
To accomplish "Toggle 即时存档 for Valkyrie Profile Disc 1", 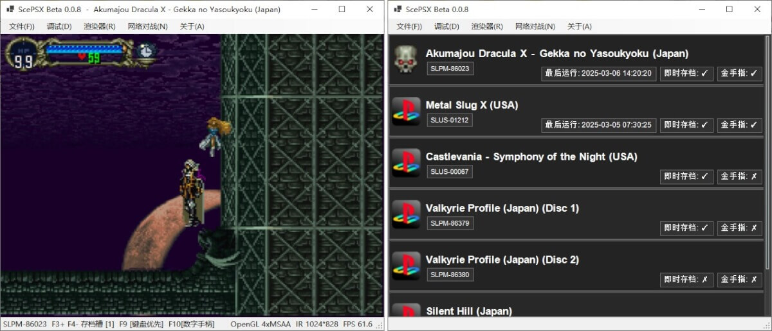I will (686, 228).
